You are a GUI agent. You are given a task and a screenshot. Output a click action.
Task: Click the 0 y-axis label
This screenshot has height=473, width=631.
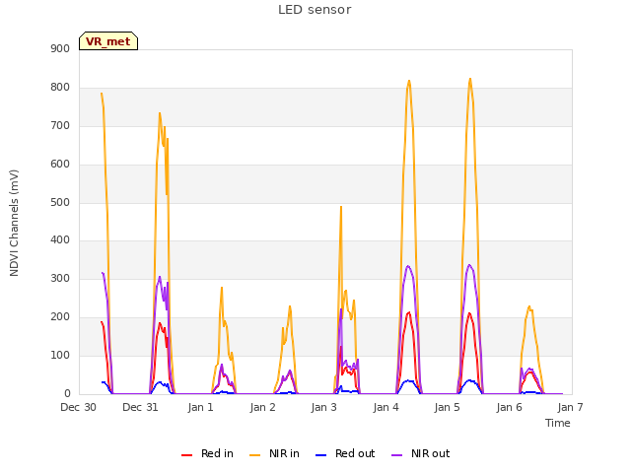point(67,393)
